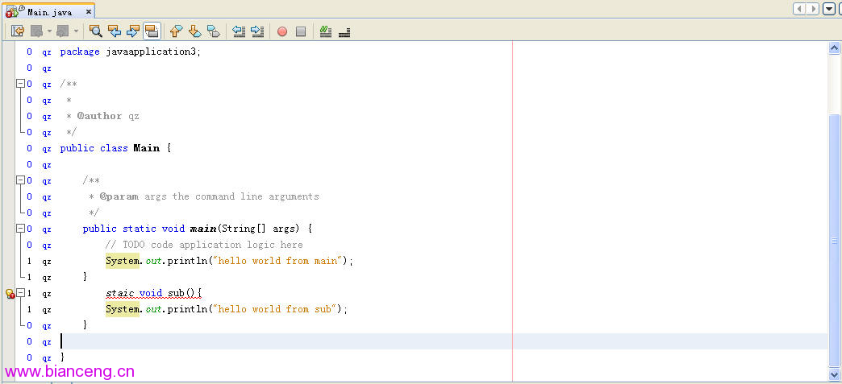Find the next occurrence
Viewport: 842px width, 384px height.
[132, 31]
